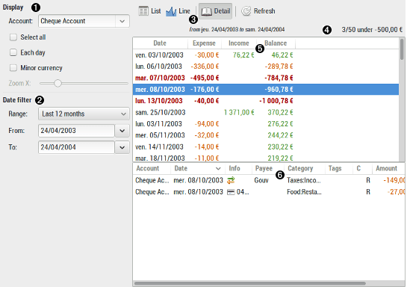This screenshot has height=287, width=407.
Task: Click the Taxes:Inco... category cell
Action: [304, 180]
